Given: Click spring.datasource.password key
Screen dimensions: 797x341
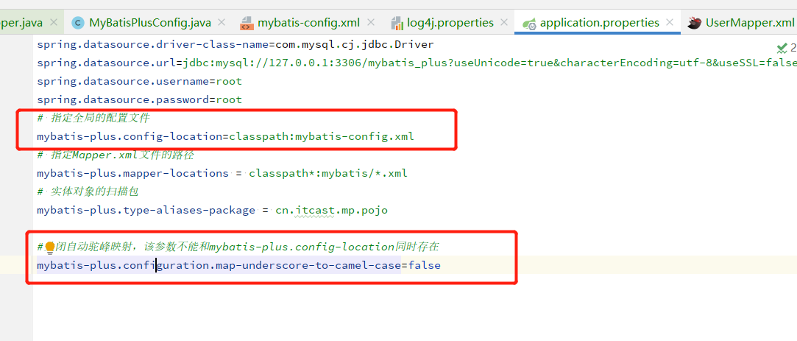Looking at the screenshot, I should click(x=123, y=99).
